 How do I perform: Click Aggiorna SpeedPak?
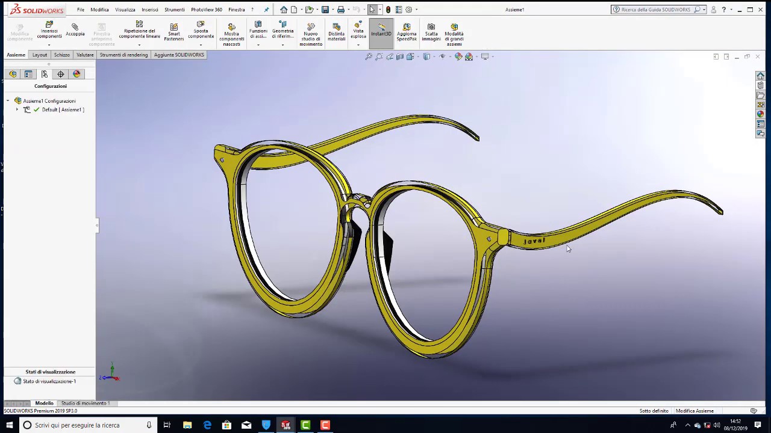pos(407,32)
